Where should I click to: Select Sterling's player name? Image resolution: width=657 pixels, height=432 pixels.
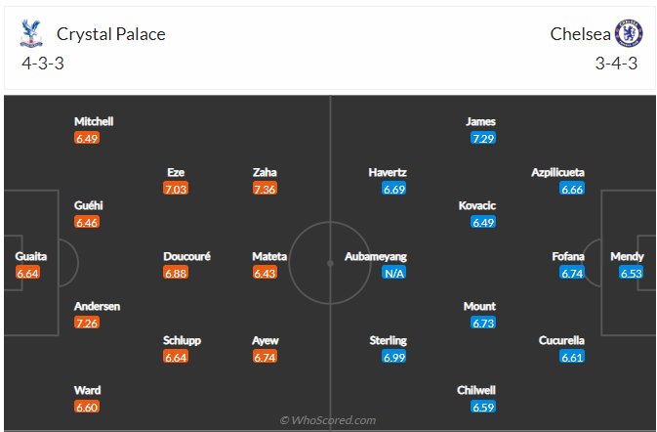tap(388, 340)
